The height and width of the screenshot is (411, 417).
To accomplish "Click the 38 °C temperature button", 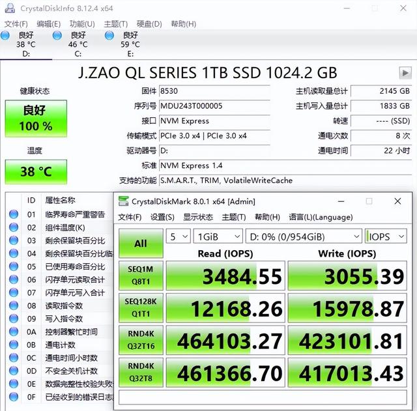I will (36, 172).
